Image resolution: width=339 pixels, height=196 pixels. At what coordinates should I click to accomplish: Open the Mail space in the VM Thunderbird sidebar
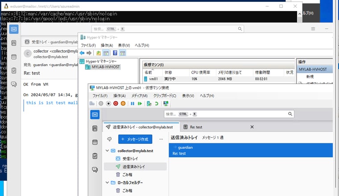[x=95, y=114]
